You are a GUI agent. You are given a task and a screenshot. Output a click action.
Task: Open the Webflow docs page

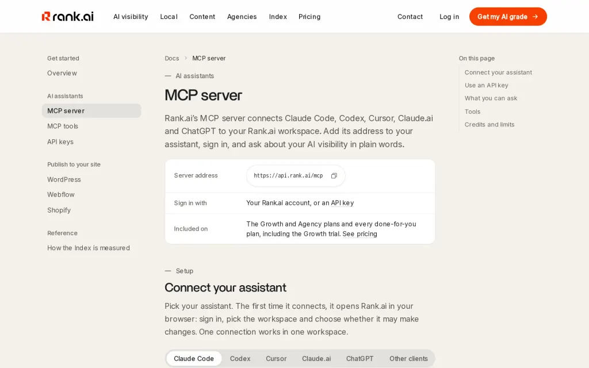click(x=61, y=194)
